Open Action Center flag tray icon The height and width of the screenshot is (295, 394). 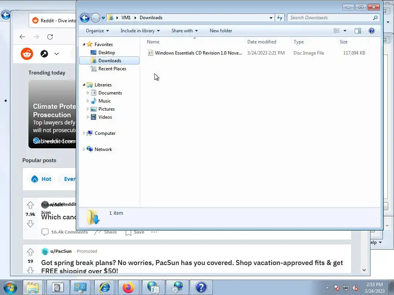tap(337, 288)
